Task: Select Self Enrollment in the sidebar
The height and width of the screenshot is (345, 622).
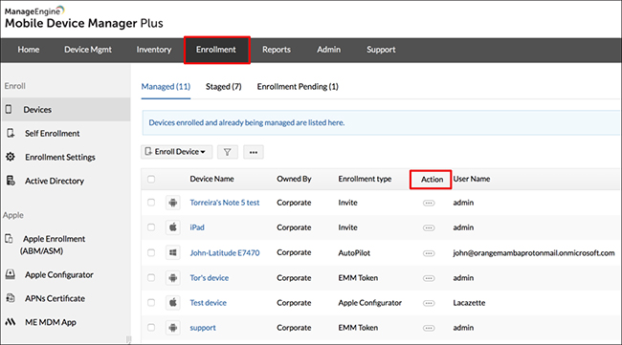Action: point(53,134)
